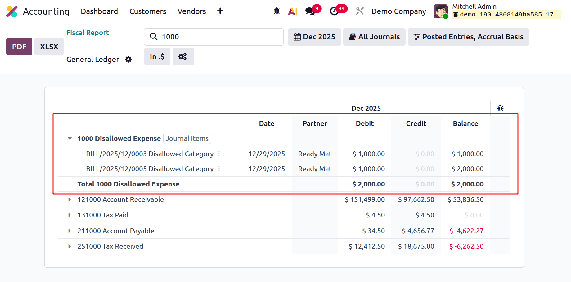Open the Customers menu
571x282 pixels.
pos(148,11)
